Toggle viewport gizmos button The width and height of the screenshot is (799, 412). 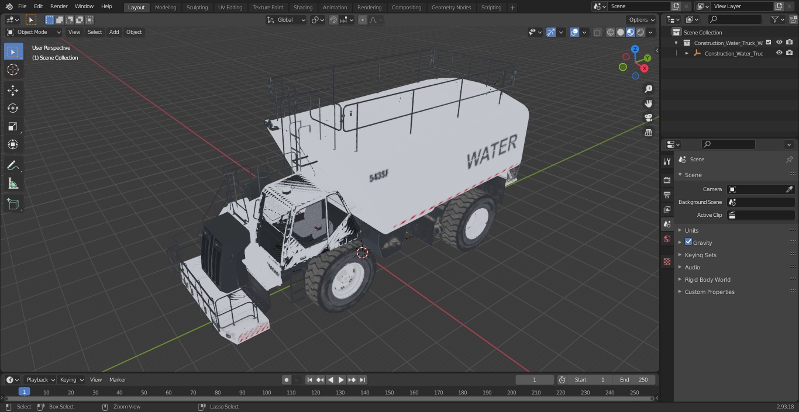pyautogui.click(x=551, y=32)
